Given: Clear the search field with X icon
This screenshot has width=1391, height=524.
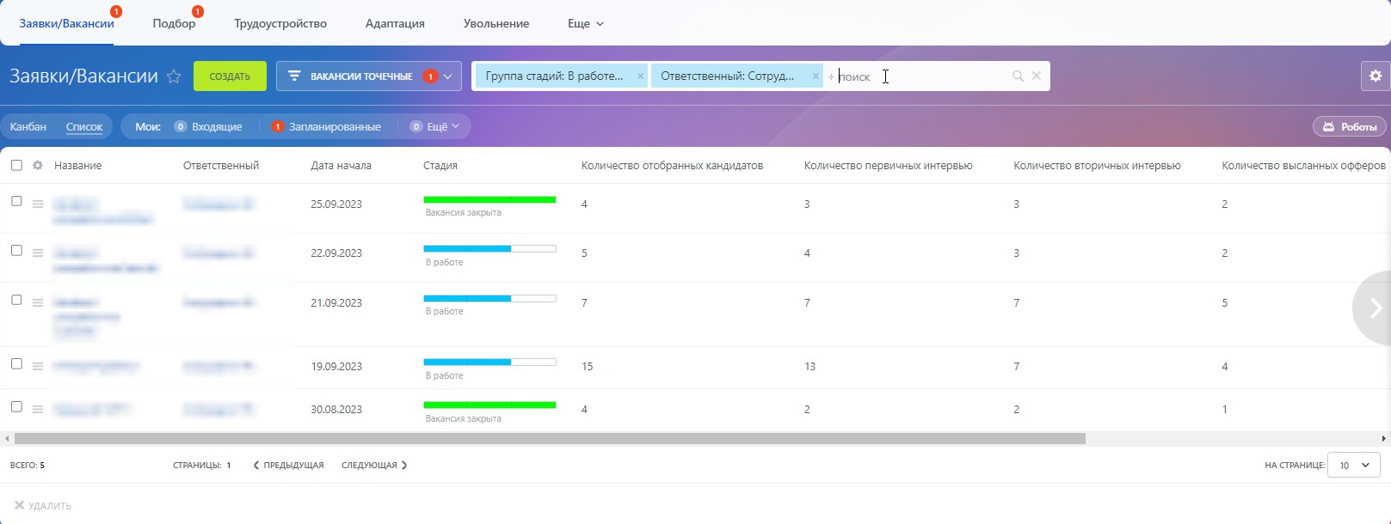Looking at the screenshot, I should [x=1037, y=76].
